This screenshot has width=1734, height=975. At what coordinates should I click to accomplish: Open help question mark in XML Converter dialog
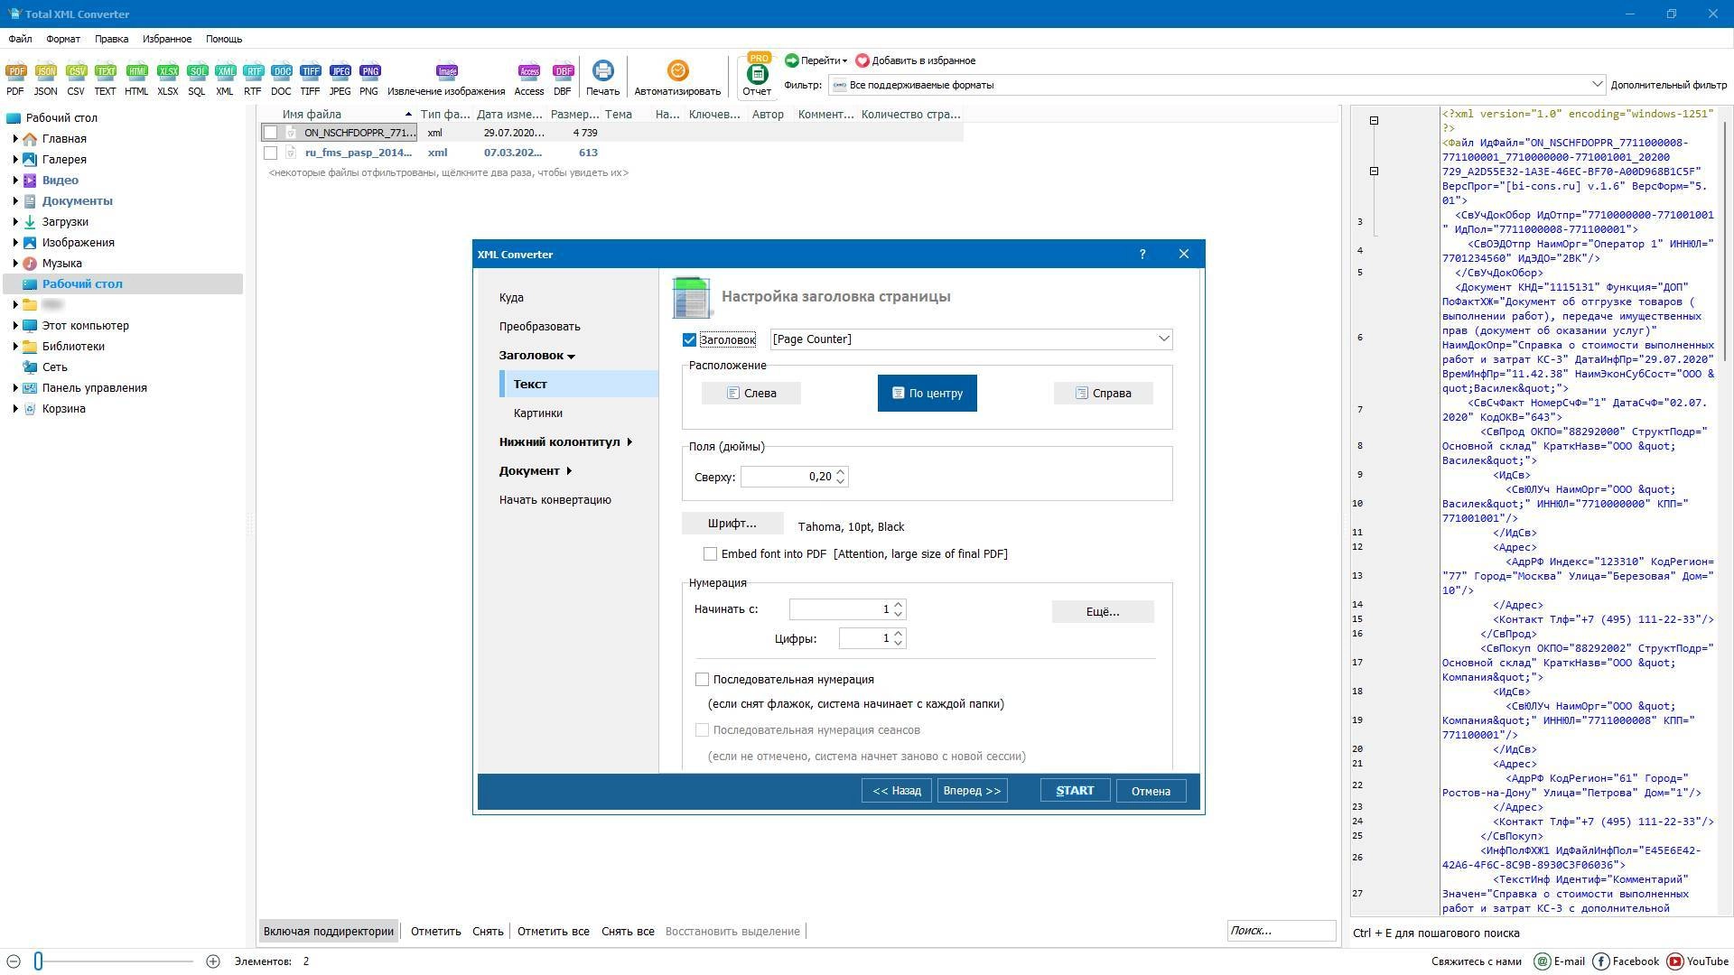pos(1142,255)
